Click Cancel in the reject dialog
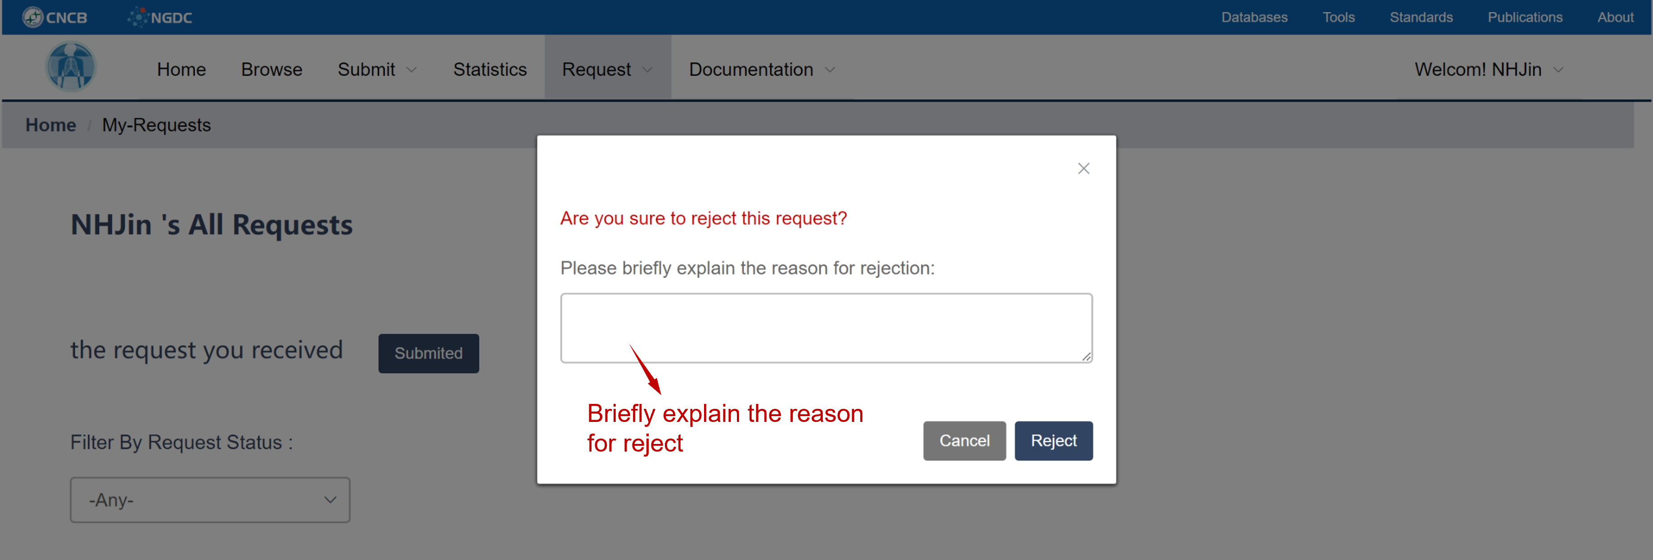 [x=964, y=441]
